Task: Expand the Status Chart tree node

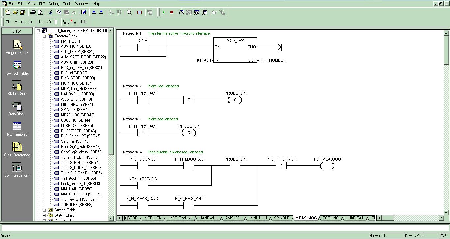Action: click(x=44, y=215)
